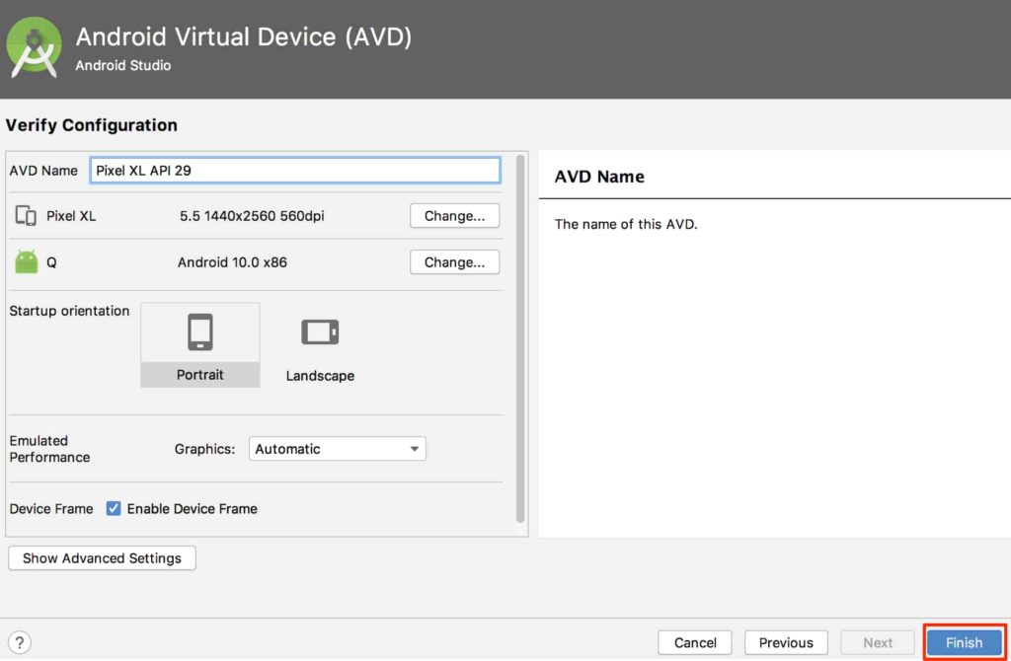Click the 'Q' release name text
This screenshot has height=661, width=1011.
tap(51, 262)
